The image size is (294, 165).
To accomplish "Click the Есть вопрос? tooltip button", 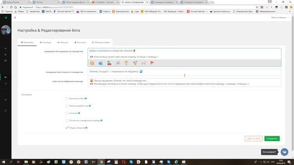I will [269, 152].
